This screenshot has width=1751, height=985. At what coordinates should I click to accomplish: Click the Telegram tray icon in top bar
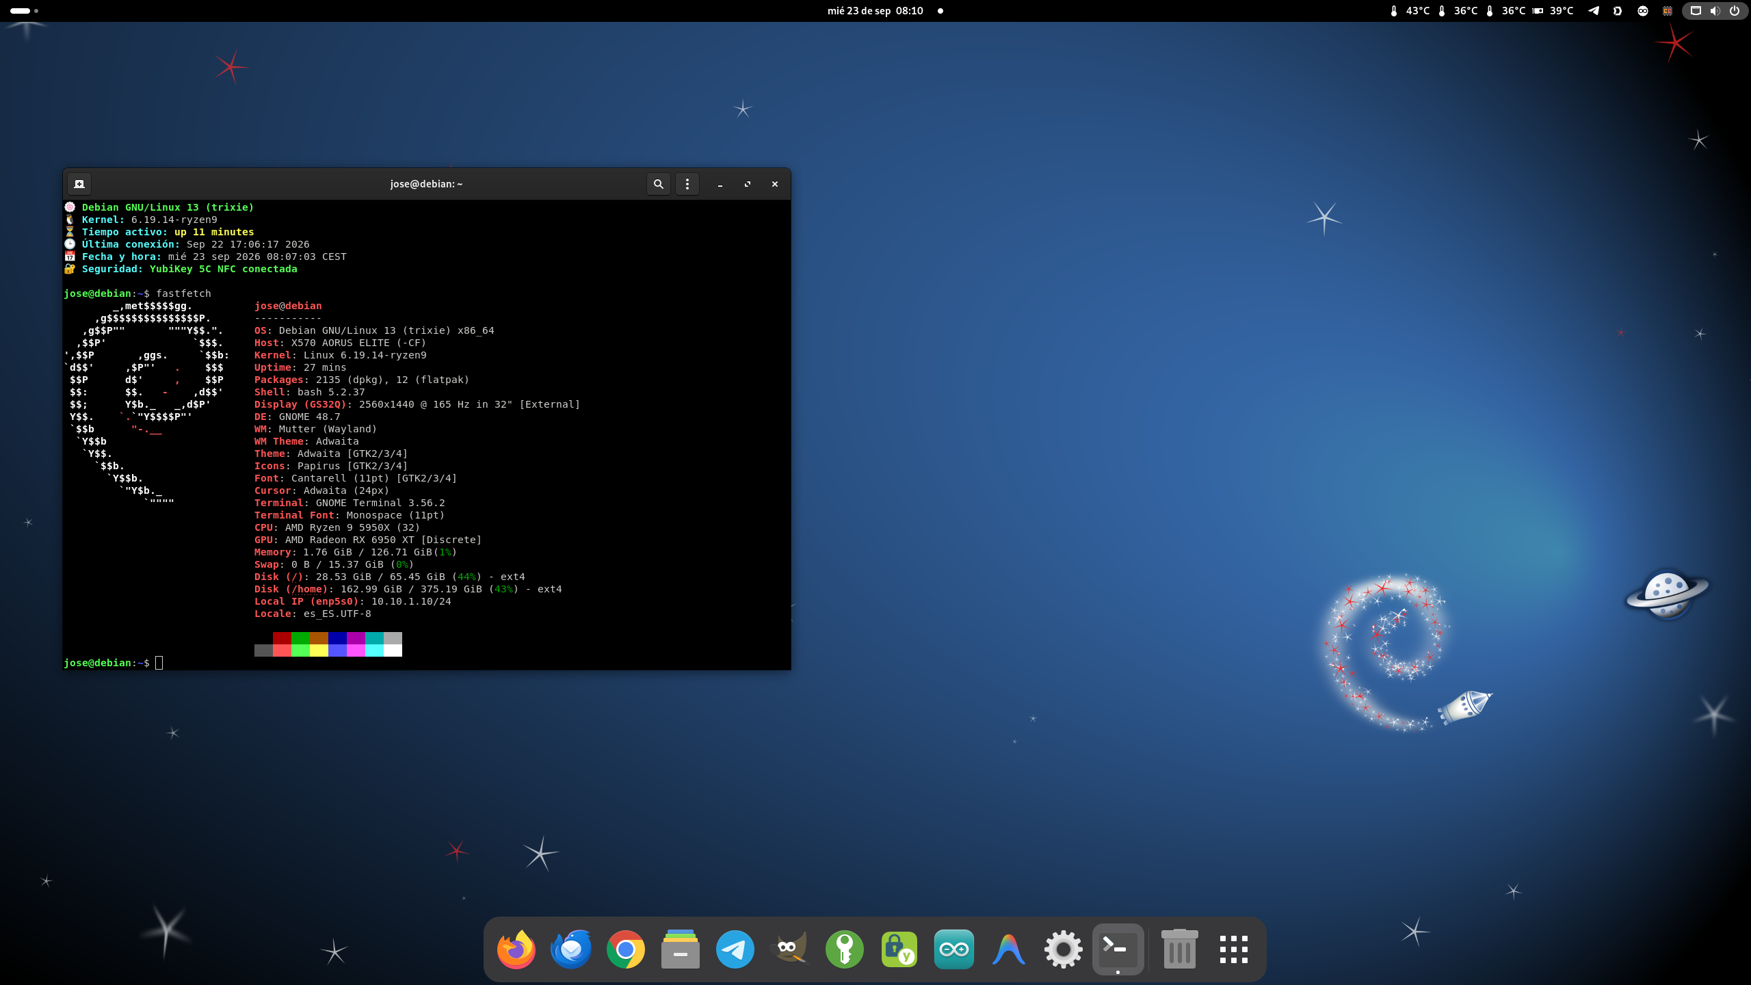pos(1594,11)
